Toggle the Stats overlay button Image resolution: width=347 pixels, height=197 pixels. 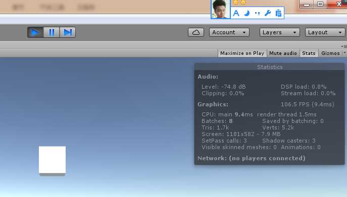point(309,53)
